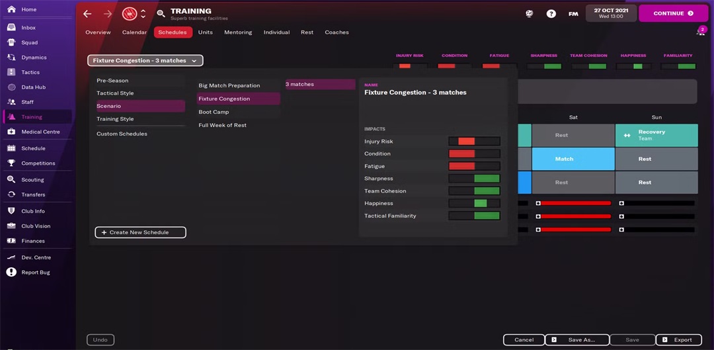Go back with the left arrow
Image resolution: width=714 pixels, height=350 pixels.
[87, 14]
